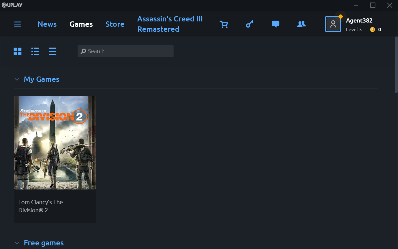Click Tom Clancy's The Division 2 title
The image size is (398, 249).
41,206
